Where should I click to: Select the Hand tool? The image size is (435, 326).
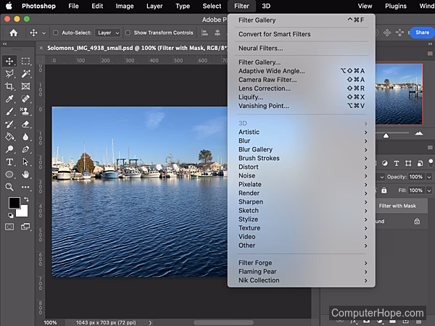pyautogui.click(x=25, y=175)
